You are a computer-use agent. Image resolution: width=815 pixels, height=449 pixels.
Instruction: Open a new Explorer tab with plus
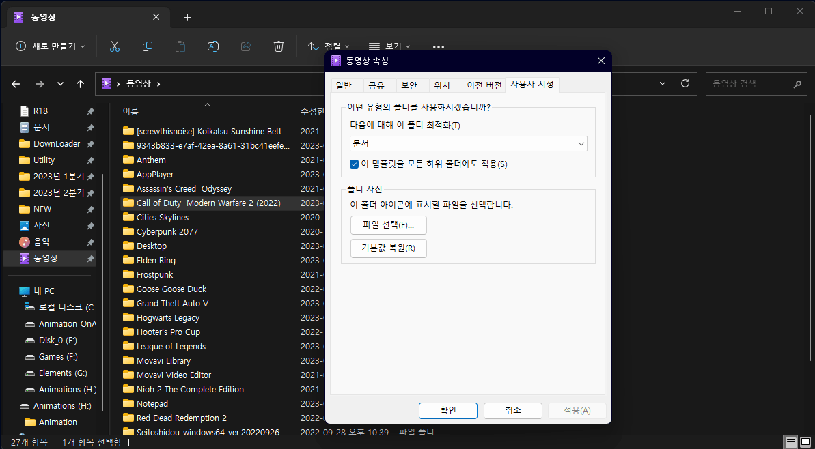click(188, 17)
